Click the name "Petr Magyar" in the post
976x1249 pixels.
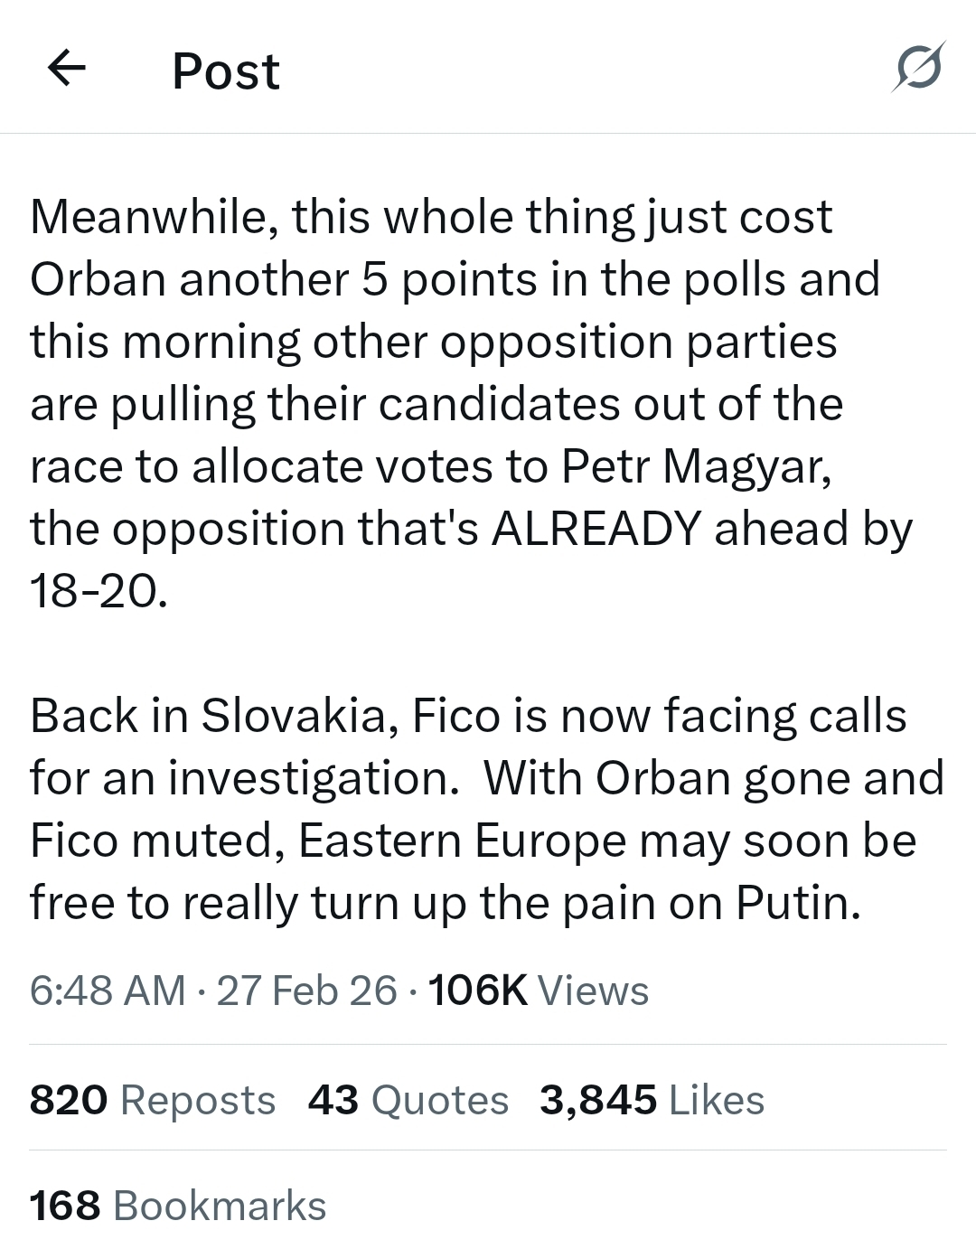(696, 466)
